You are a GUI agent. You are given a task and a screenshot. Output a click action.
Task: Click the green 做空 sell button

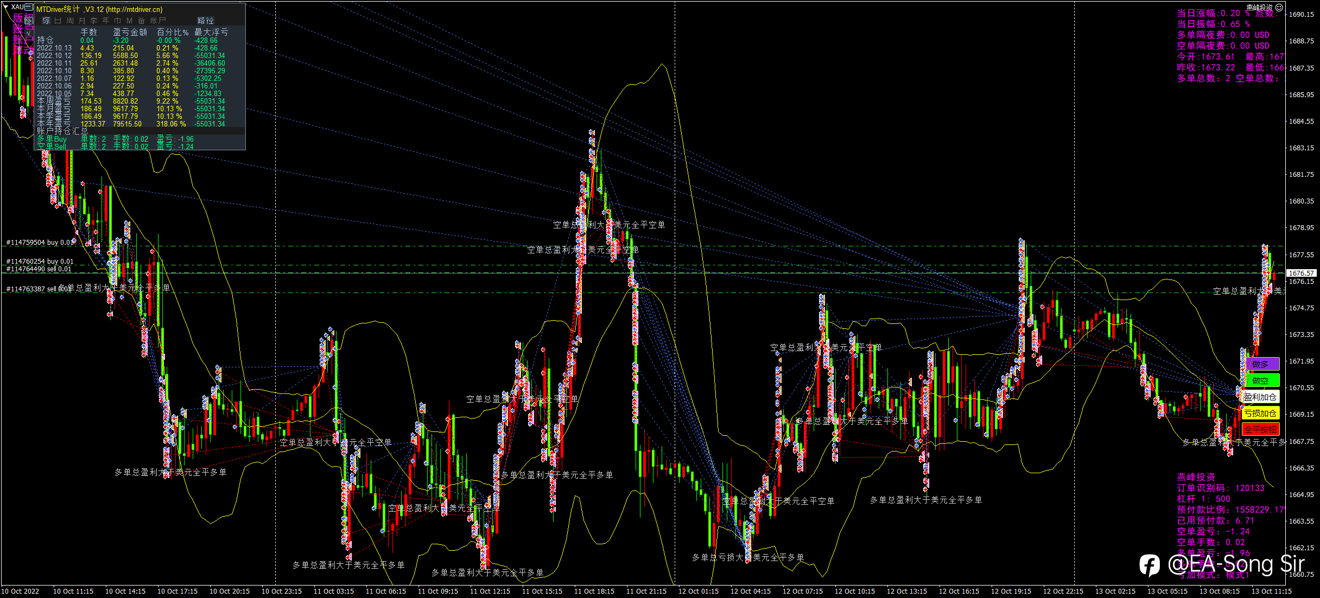click(1260, 380)
